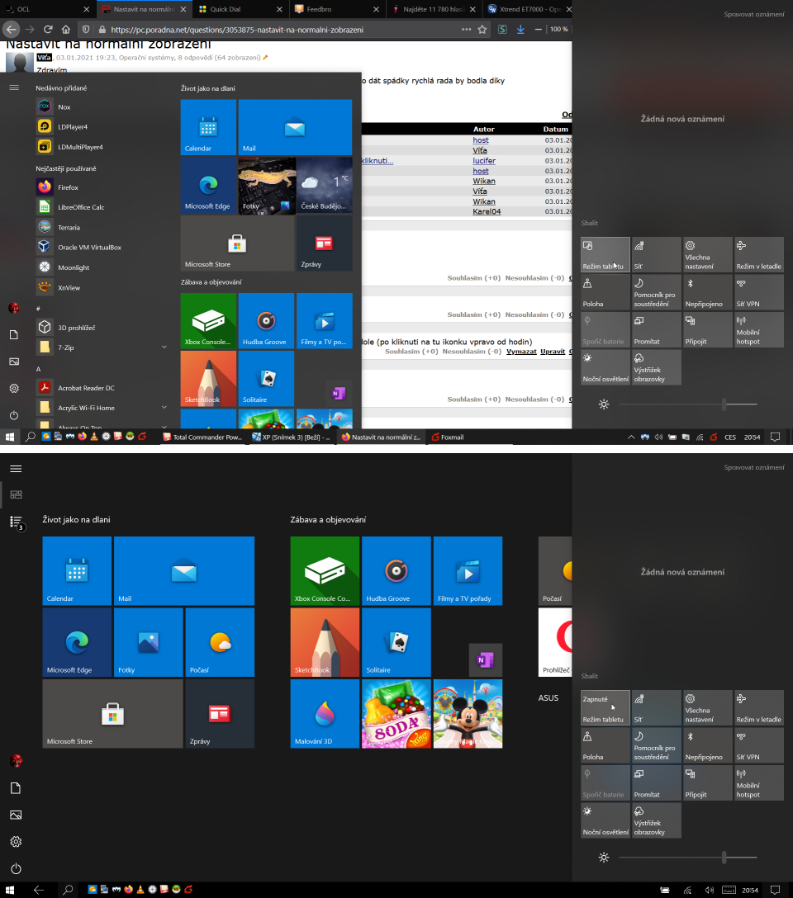Launch the Candy Crush Soda tile

click(x=396, y=714)
